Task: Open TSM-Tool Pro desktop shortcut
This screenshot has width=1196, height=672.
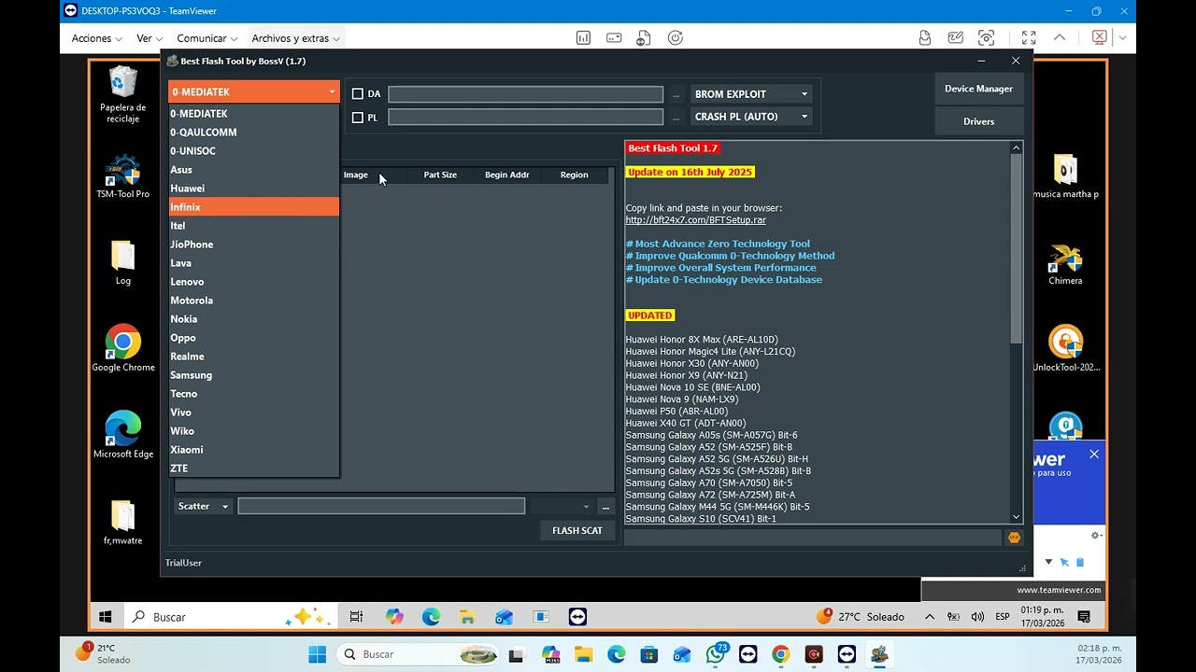Action: click(122, 177)
